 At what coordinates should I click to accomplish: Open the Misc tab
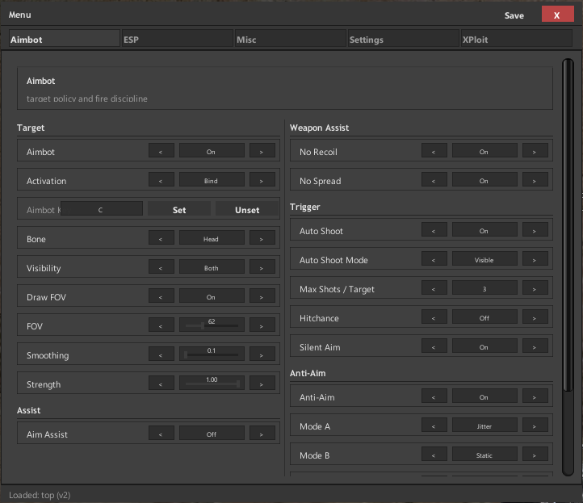click(x=291, y=39)
